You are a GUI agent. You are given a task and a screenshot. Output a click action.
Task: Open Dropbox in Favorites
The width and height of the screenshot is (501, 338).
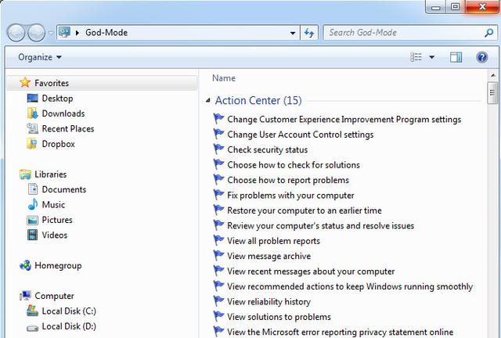click(x=58, y=144)
